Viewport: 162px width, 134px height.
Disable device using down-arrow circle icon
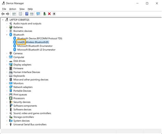tap(54, 14)
